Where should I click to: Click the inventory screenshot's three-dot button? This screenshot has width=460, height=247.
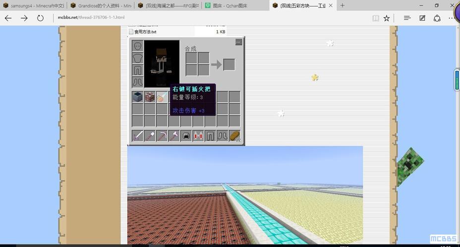[238, 42]
